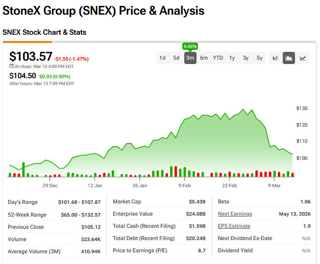Image resolution: width=320 pixels, height=264 pixels.
Task: Click Day's Range value $101.68 - $107.87
Action: point(79,202)
